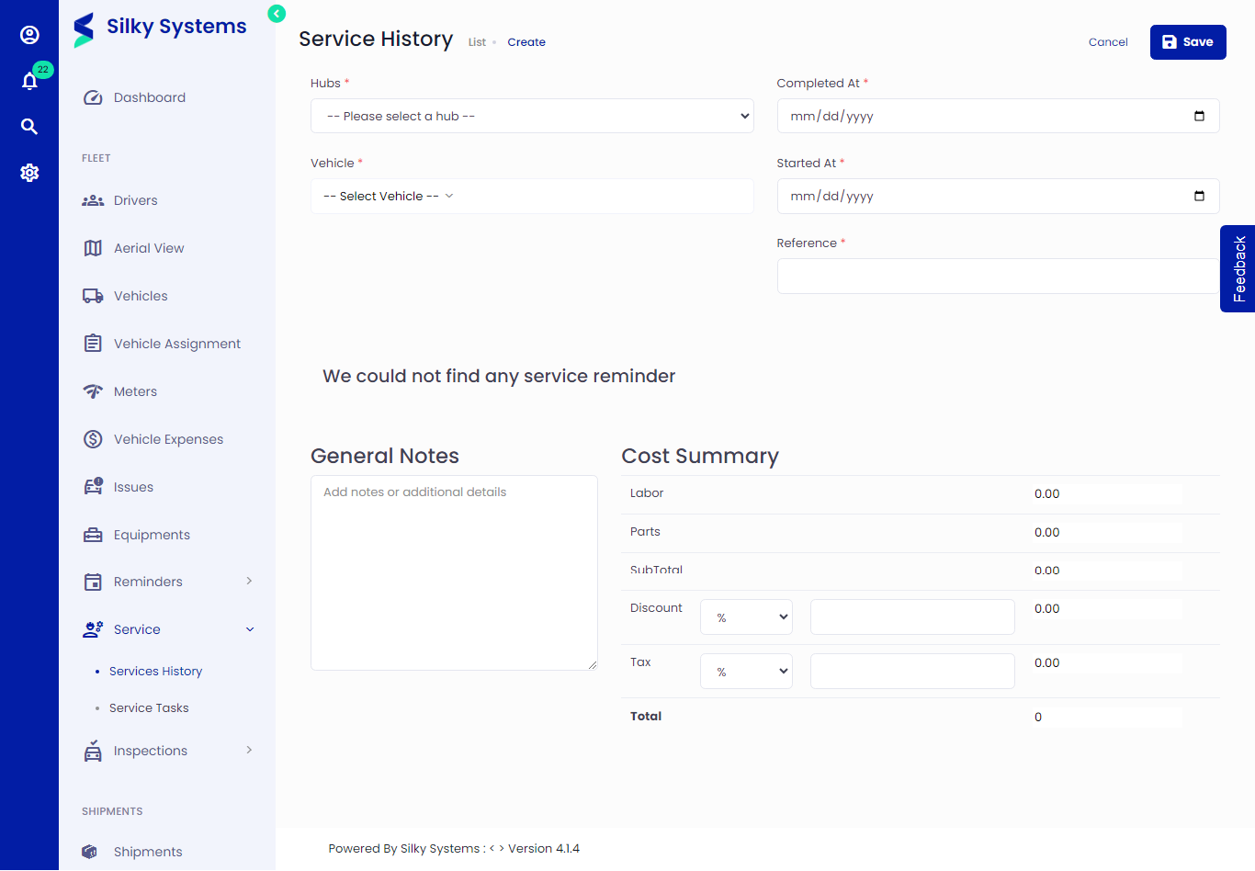Screen dimensions: 1255x871
Task: Select the Issues icon in the sidebar
Action: point(93,486)
